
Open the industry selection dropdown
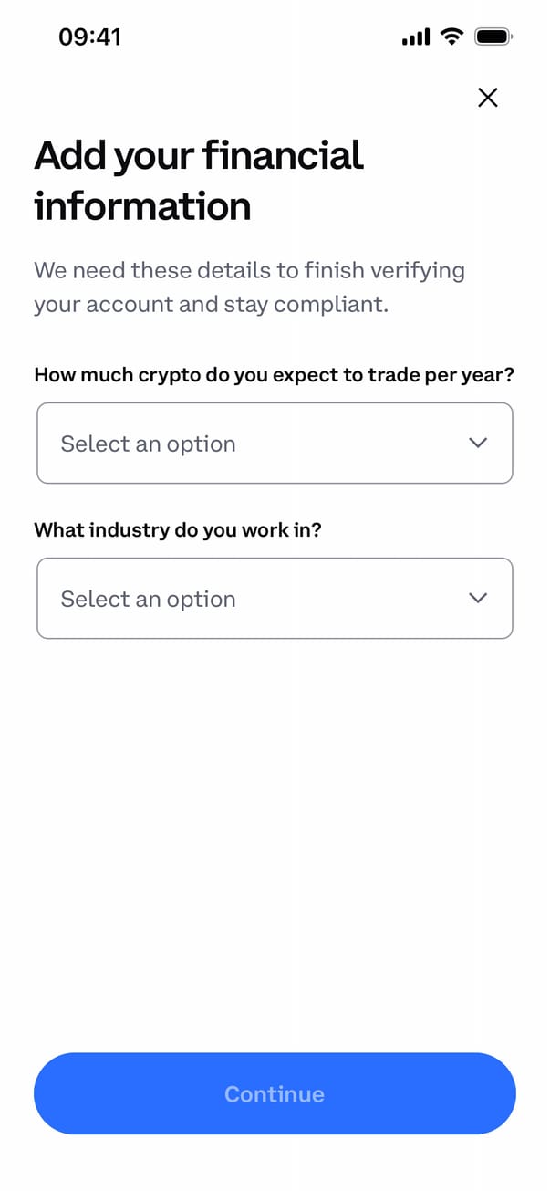click(275, 599)
